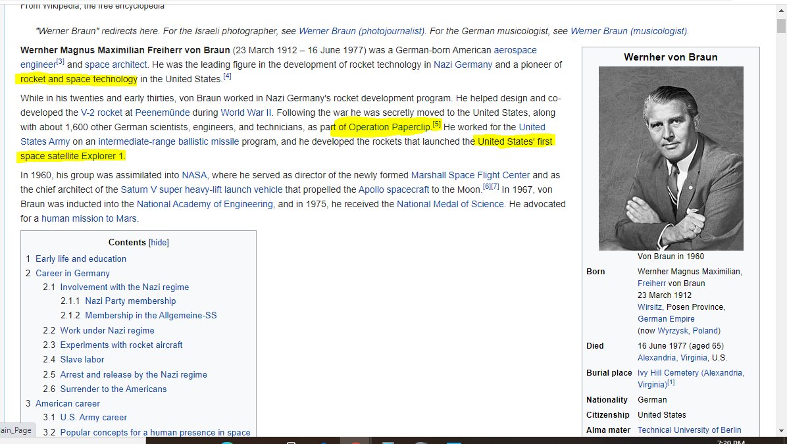Screen dimensions: 787x444
Task: Open the space architect link
Action: 115,64
